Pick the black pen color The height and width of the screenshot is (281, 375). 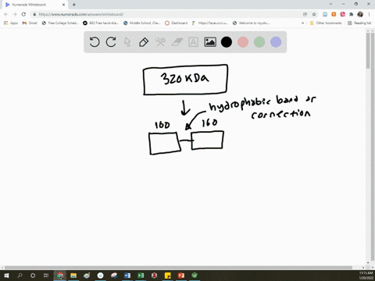click(x=227, y=42)
